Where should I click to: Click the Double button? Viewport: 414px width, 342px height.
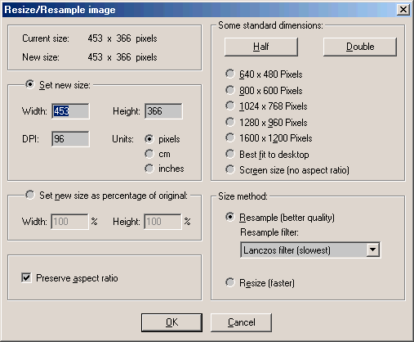[x=360, y=47]
